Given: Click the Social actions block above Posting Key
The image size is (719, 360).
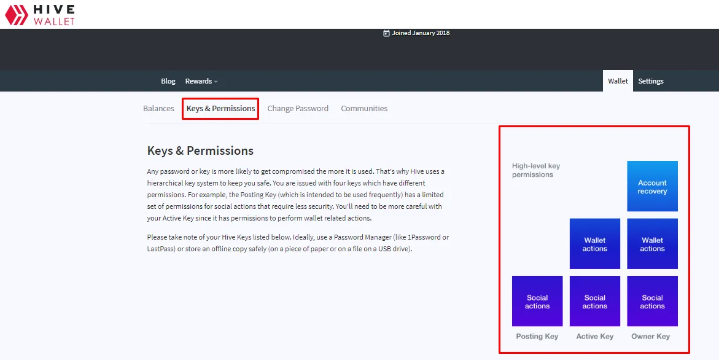Looking at the screenshot, I should coord(537,301).
